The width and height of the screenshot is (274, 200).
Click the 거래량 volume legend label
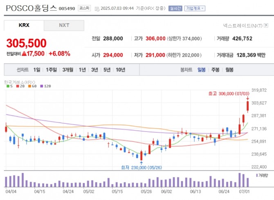262,176
